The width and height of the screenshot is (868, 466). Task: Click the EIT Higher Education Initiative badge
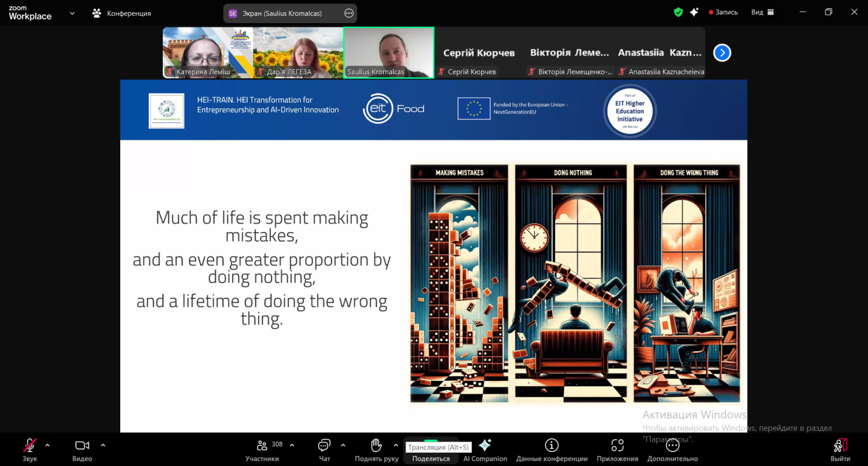[630, 111]
